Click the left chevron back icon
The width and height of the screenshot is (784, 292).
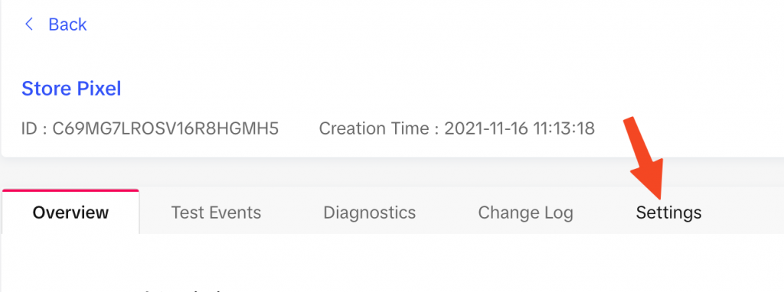pos(29,24)
